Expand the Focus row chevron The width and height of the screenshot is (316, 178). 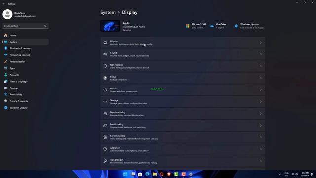[x=261, y=78]
